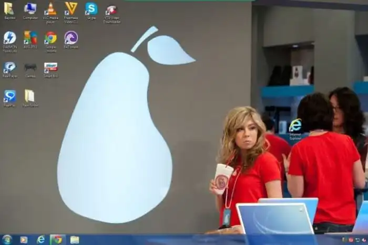This screenshot has height=245, width=368.
Task: Launch Skype from the desktop shortcut
Action: coord(91,9)
